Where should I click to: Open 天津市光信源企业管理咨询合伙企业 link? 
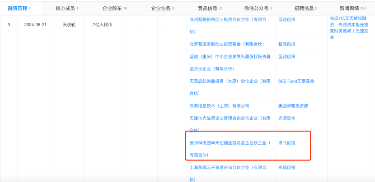(230, 124)
